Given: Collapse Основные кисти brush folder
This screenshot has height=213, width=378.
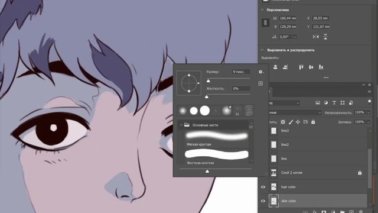Looking at the screenshot, I should pyautogui.click(x=181, y=125).
